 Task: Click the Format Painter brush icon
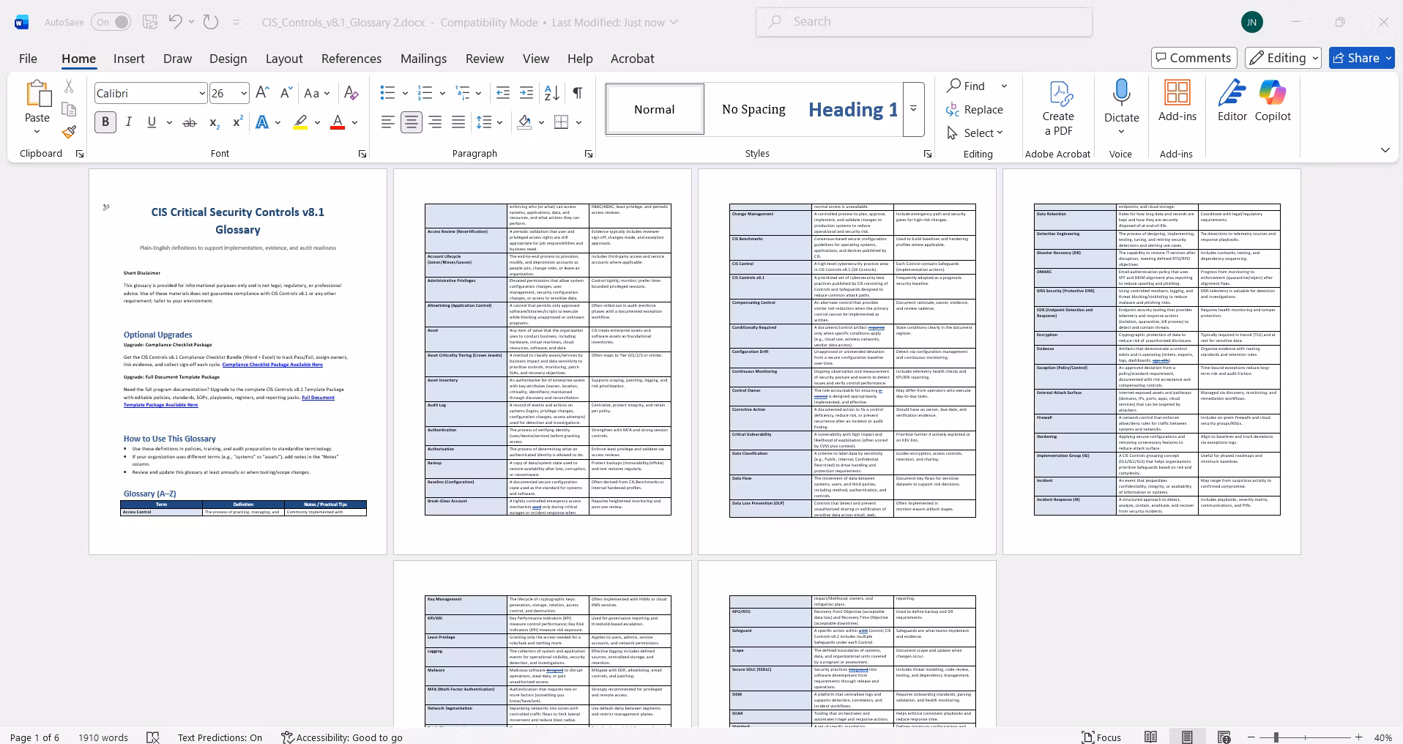click(x=69, y=132)
